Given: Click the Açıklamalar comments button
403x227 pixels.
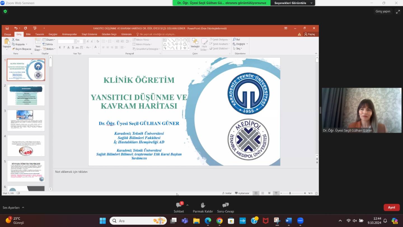Looking at the screenshot, I should pos(242,193).
